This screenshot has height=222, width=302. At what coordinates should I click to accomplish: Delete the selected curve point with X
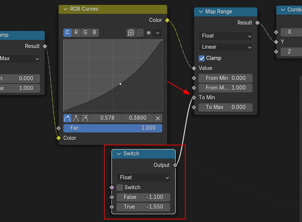coord(158,118)
